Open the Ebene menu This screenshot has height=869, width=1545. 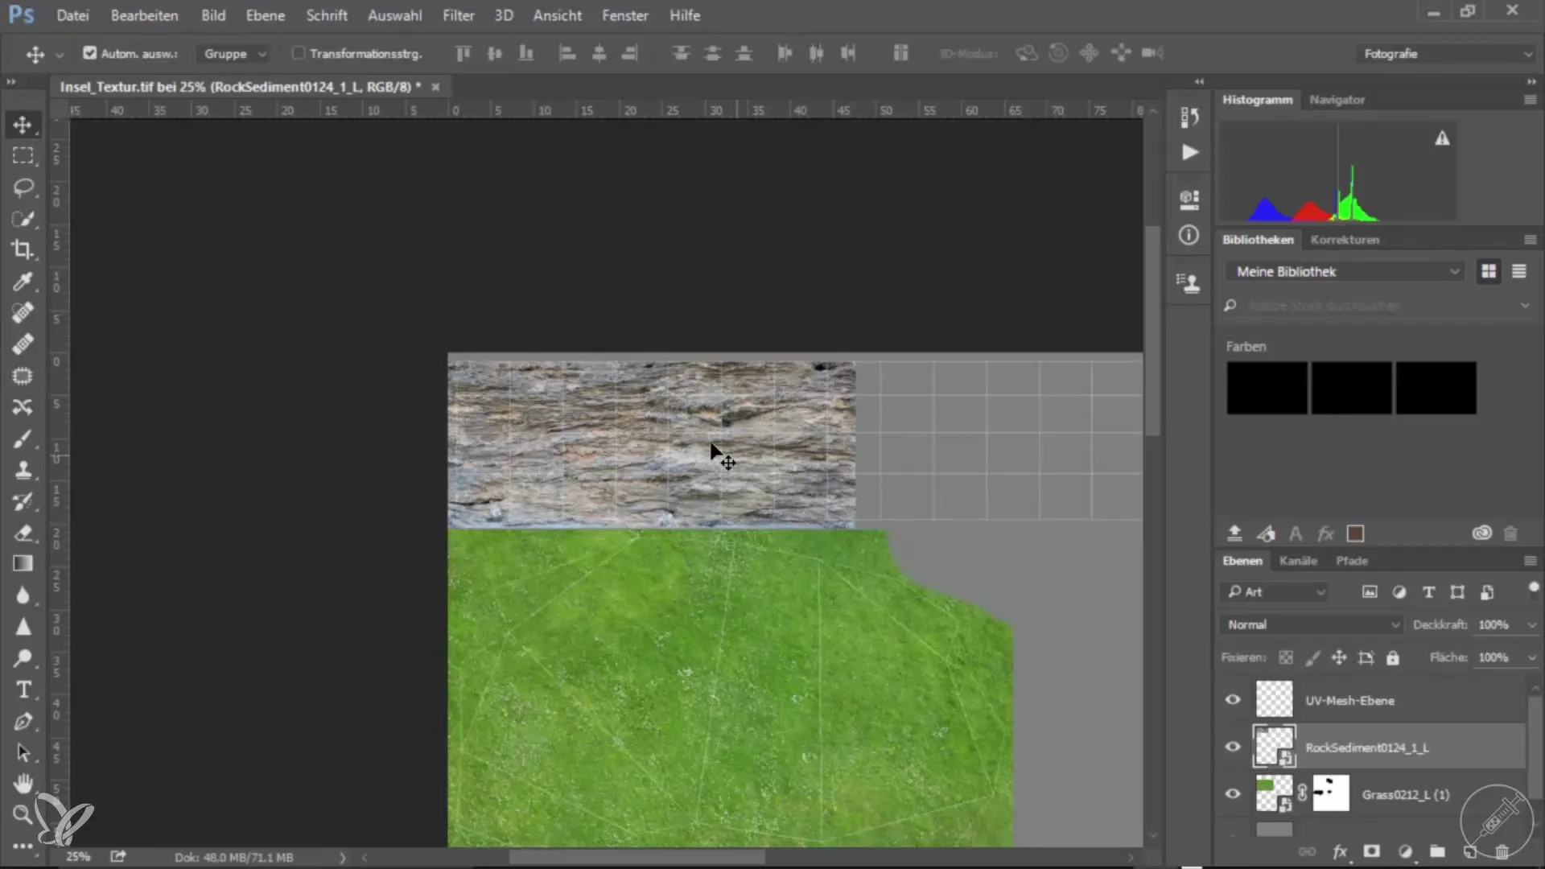[265, 15]
